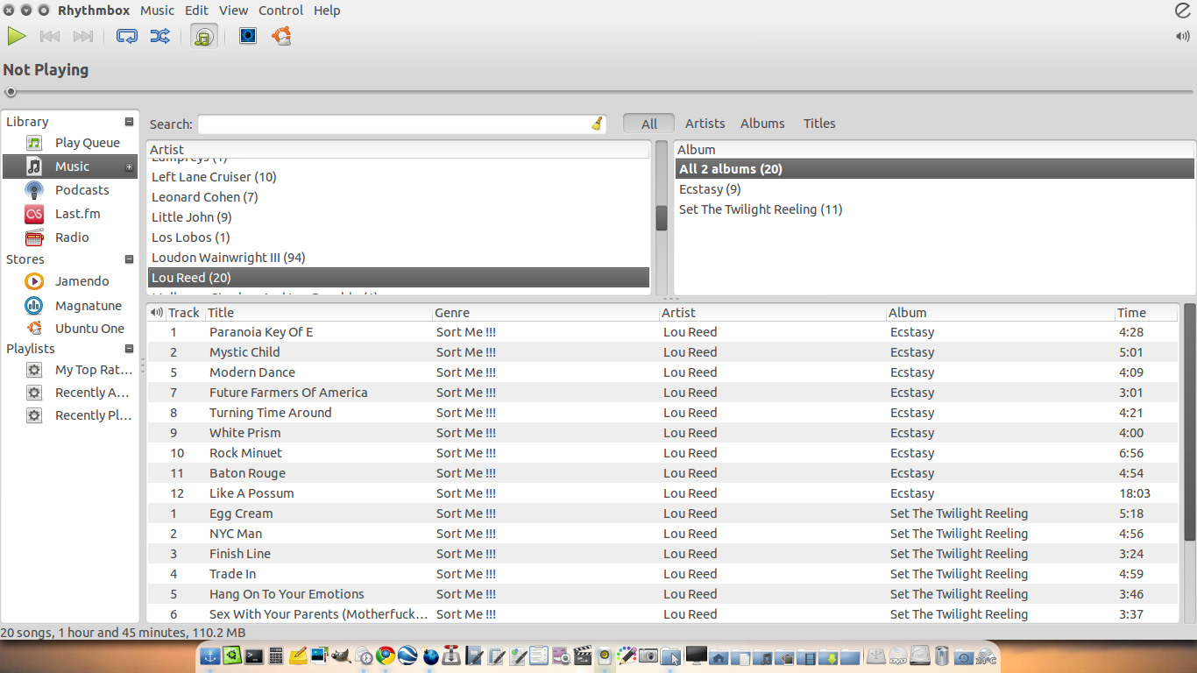1197x673 pixels.
Task: Select All 2 albums (20) row
Action: (935, 169)
